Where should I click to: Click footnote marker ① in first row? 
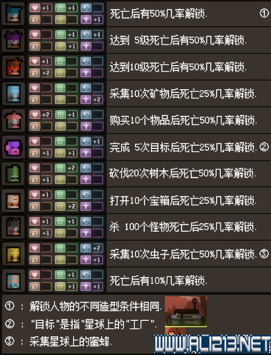[264, 13]
